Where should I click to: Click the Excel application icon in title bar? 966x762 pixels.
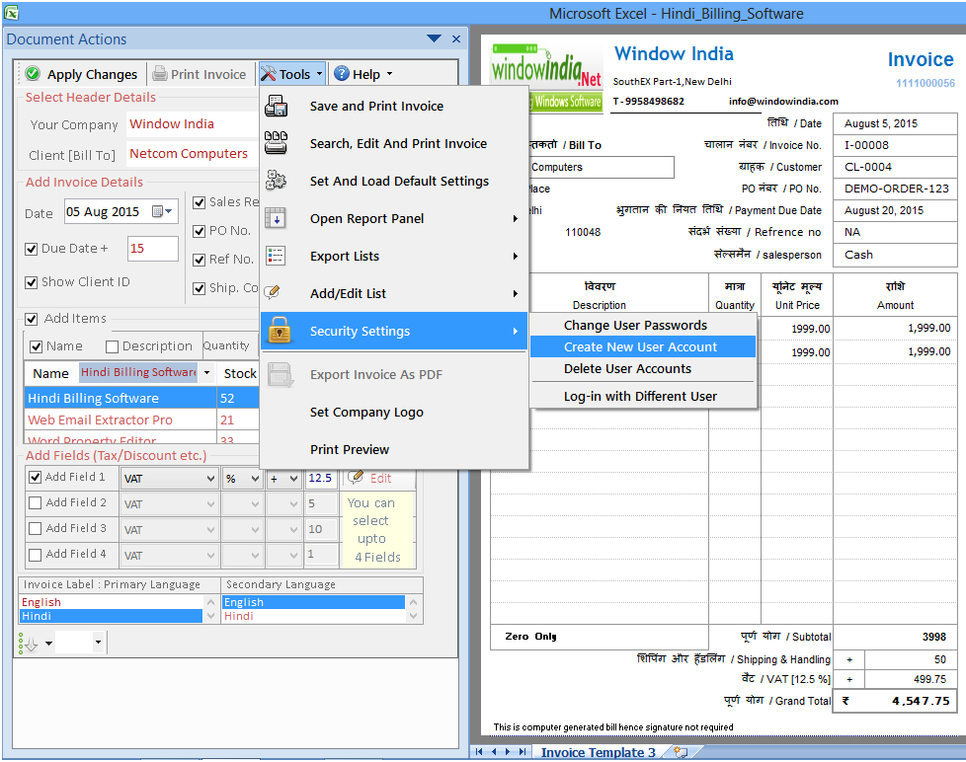pyautogui.click(x=11, y=12)
